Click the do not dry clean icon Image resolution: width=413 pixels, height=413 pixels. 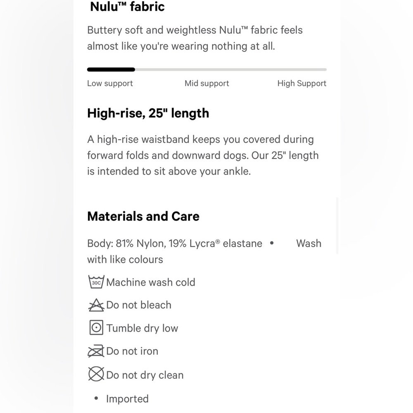click(96, 374)
